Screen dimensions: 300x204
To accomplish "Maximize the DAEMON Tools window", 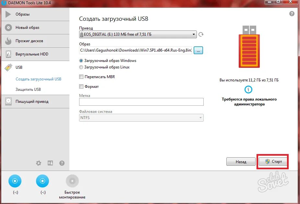I will pos(278,2).
